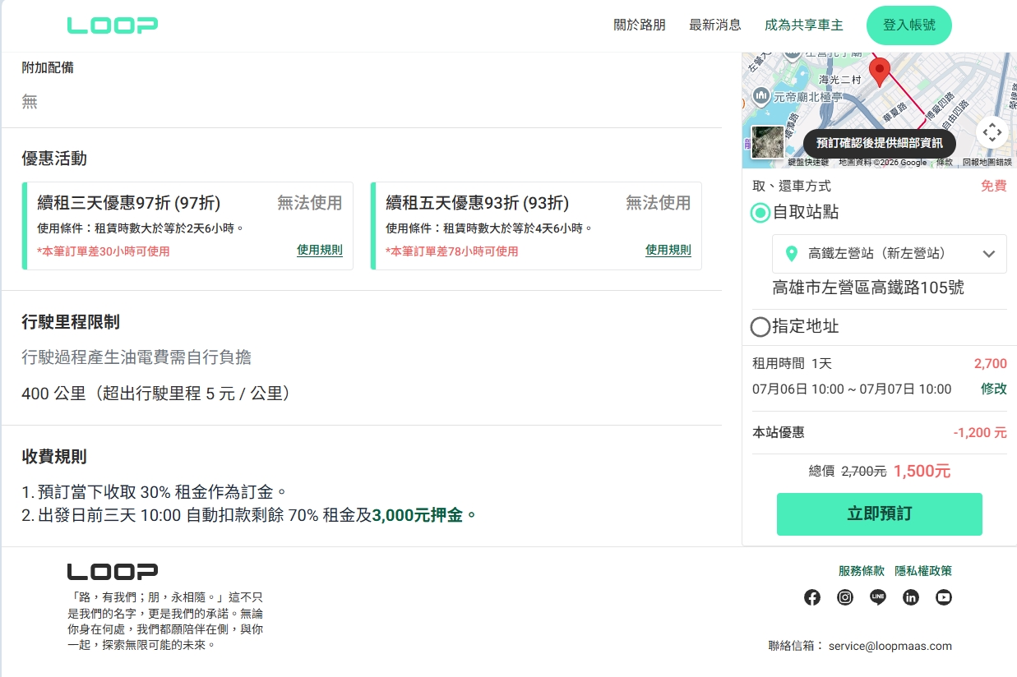
Task: Click the 本站優惠 discount row
Action: pyautogui.click(x=880, y=432)
